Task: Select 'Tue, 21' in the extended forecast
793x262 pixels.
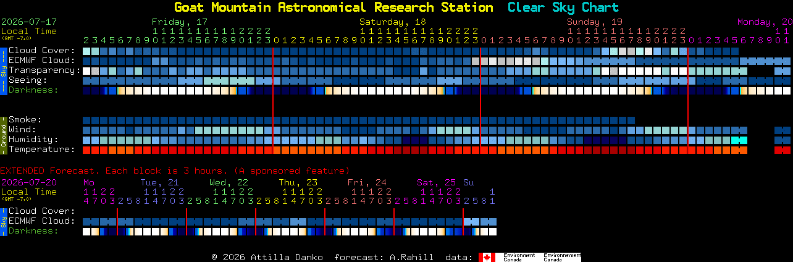Action: (x=159, y=182)
